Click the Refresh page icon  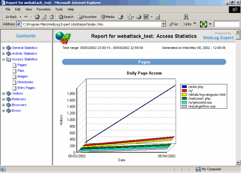44,17
